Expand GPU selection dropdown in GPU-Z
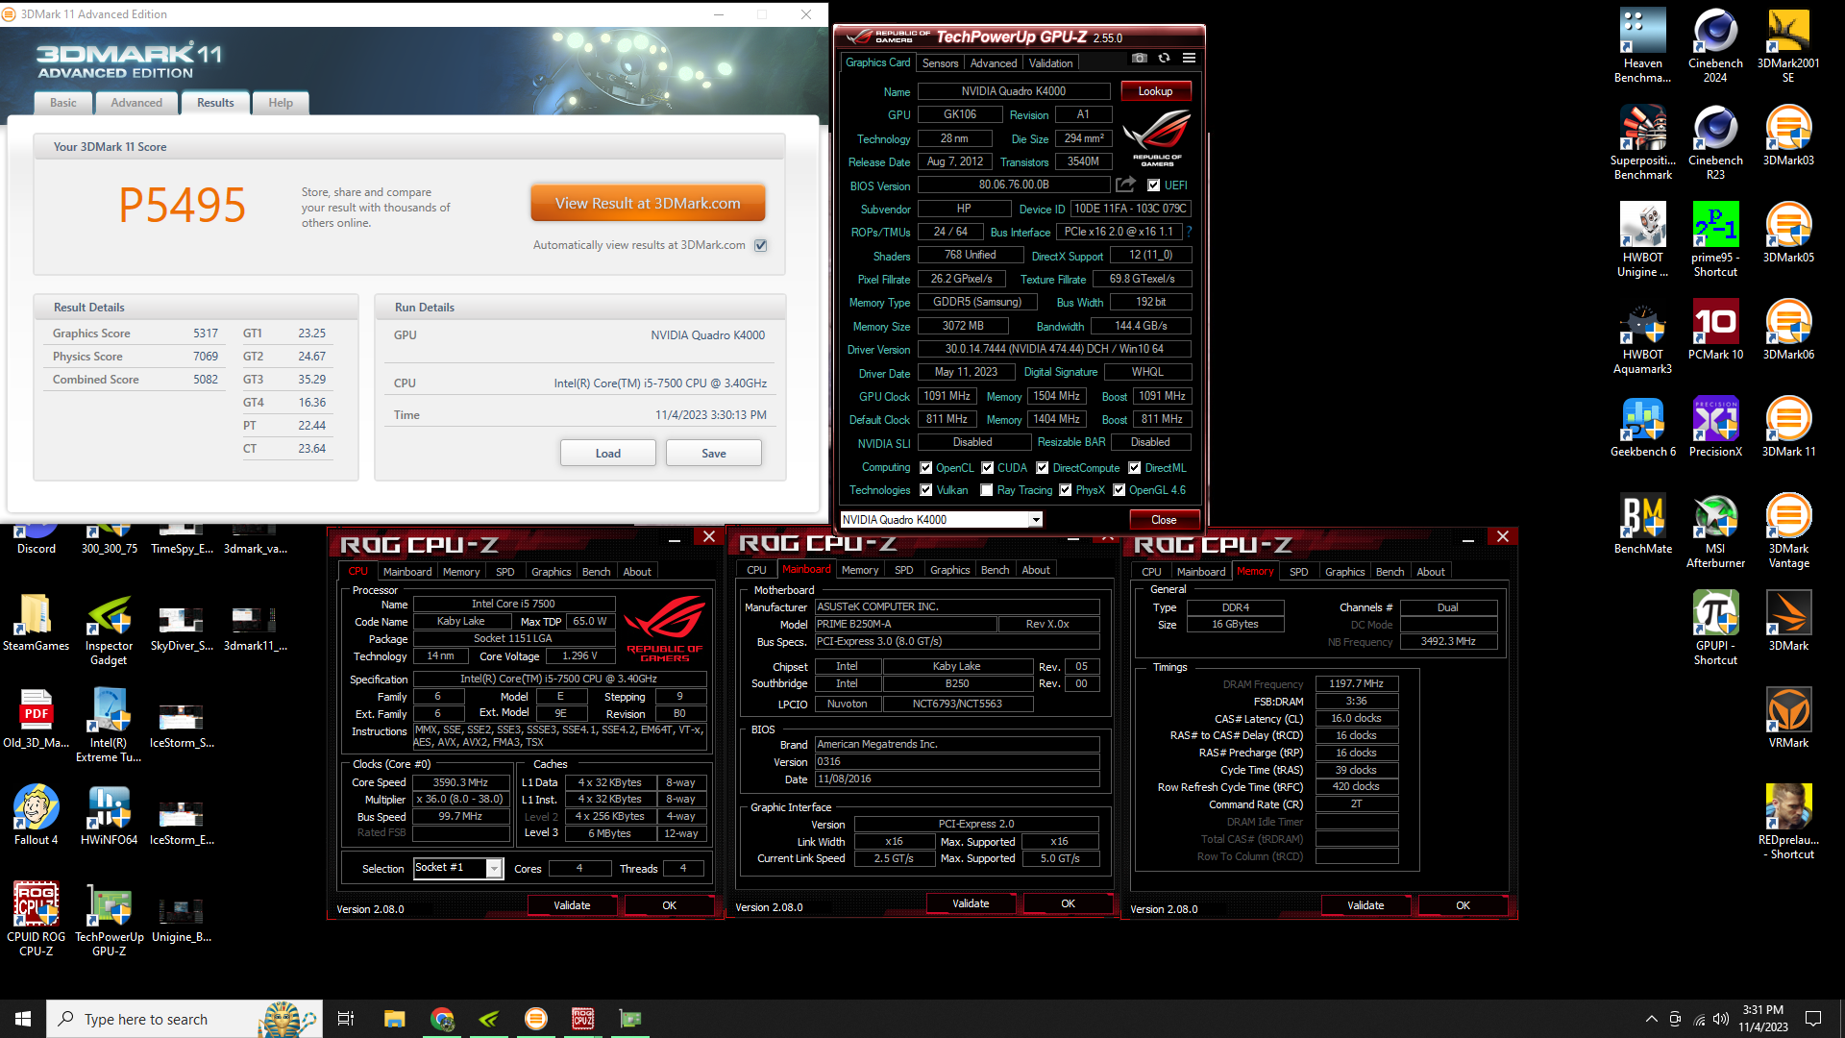This screenshot has width=1845, height=1038. coord(1036,520)
